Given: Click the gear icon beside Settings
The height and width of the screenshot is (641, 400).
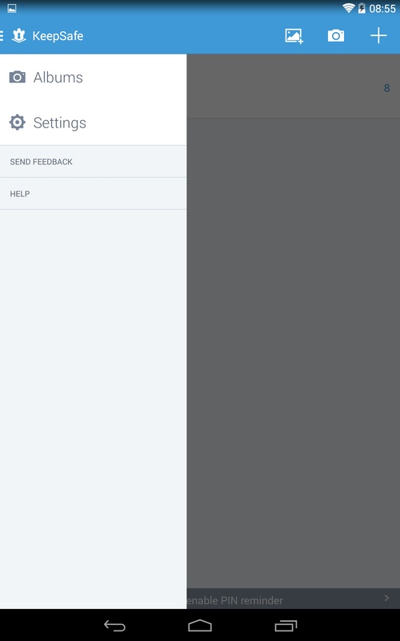Looking at the screenshot, I should 17,123.
